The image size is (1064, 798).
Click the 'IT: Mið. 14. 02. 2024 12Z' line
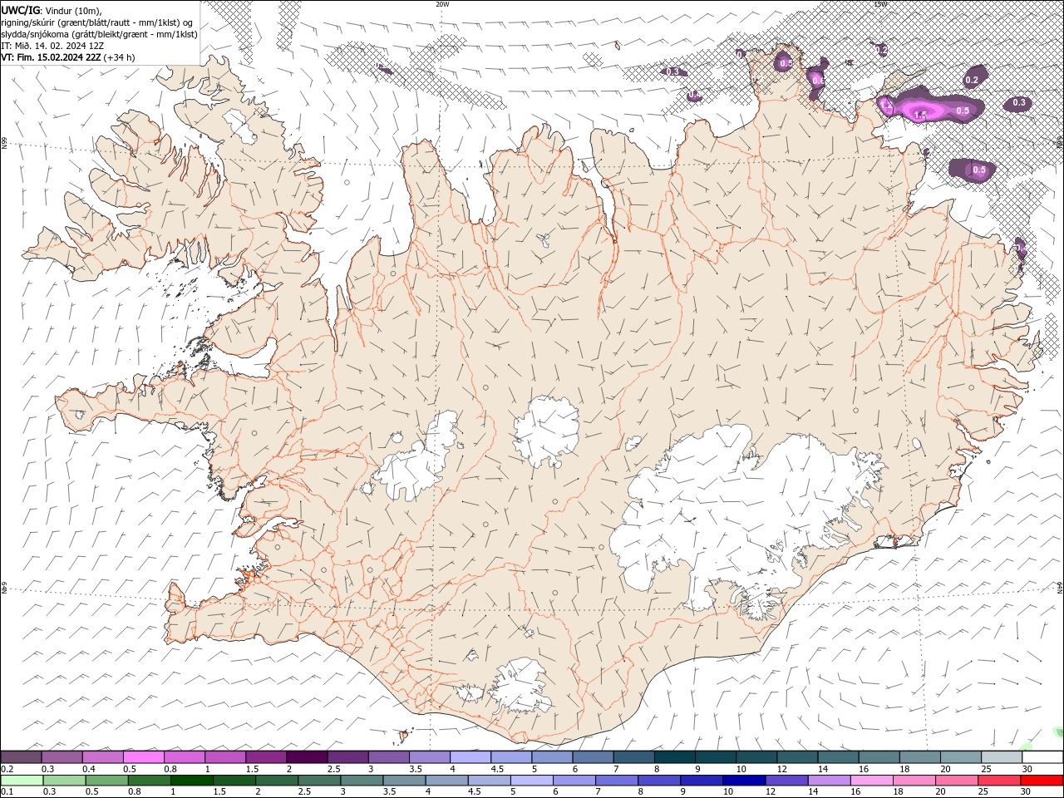[x=52, y=46]
